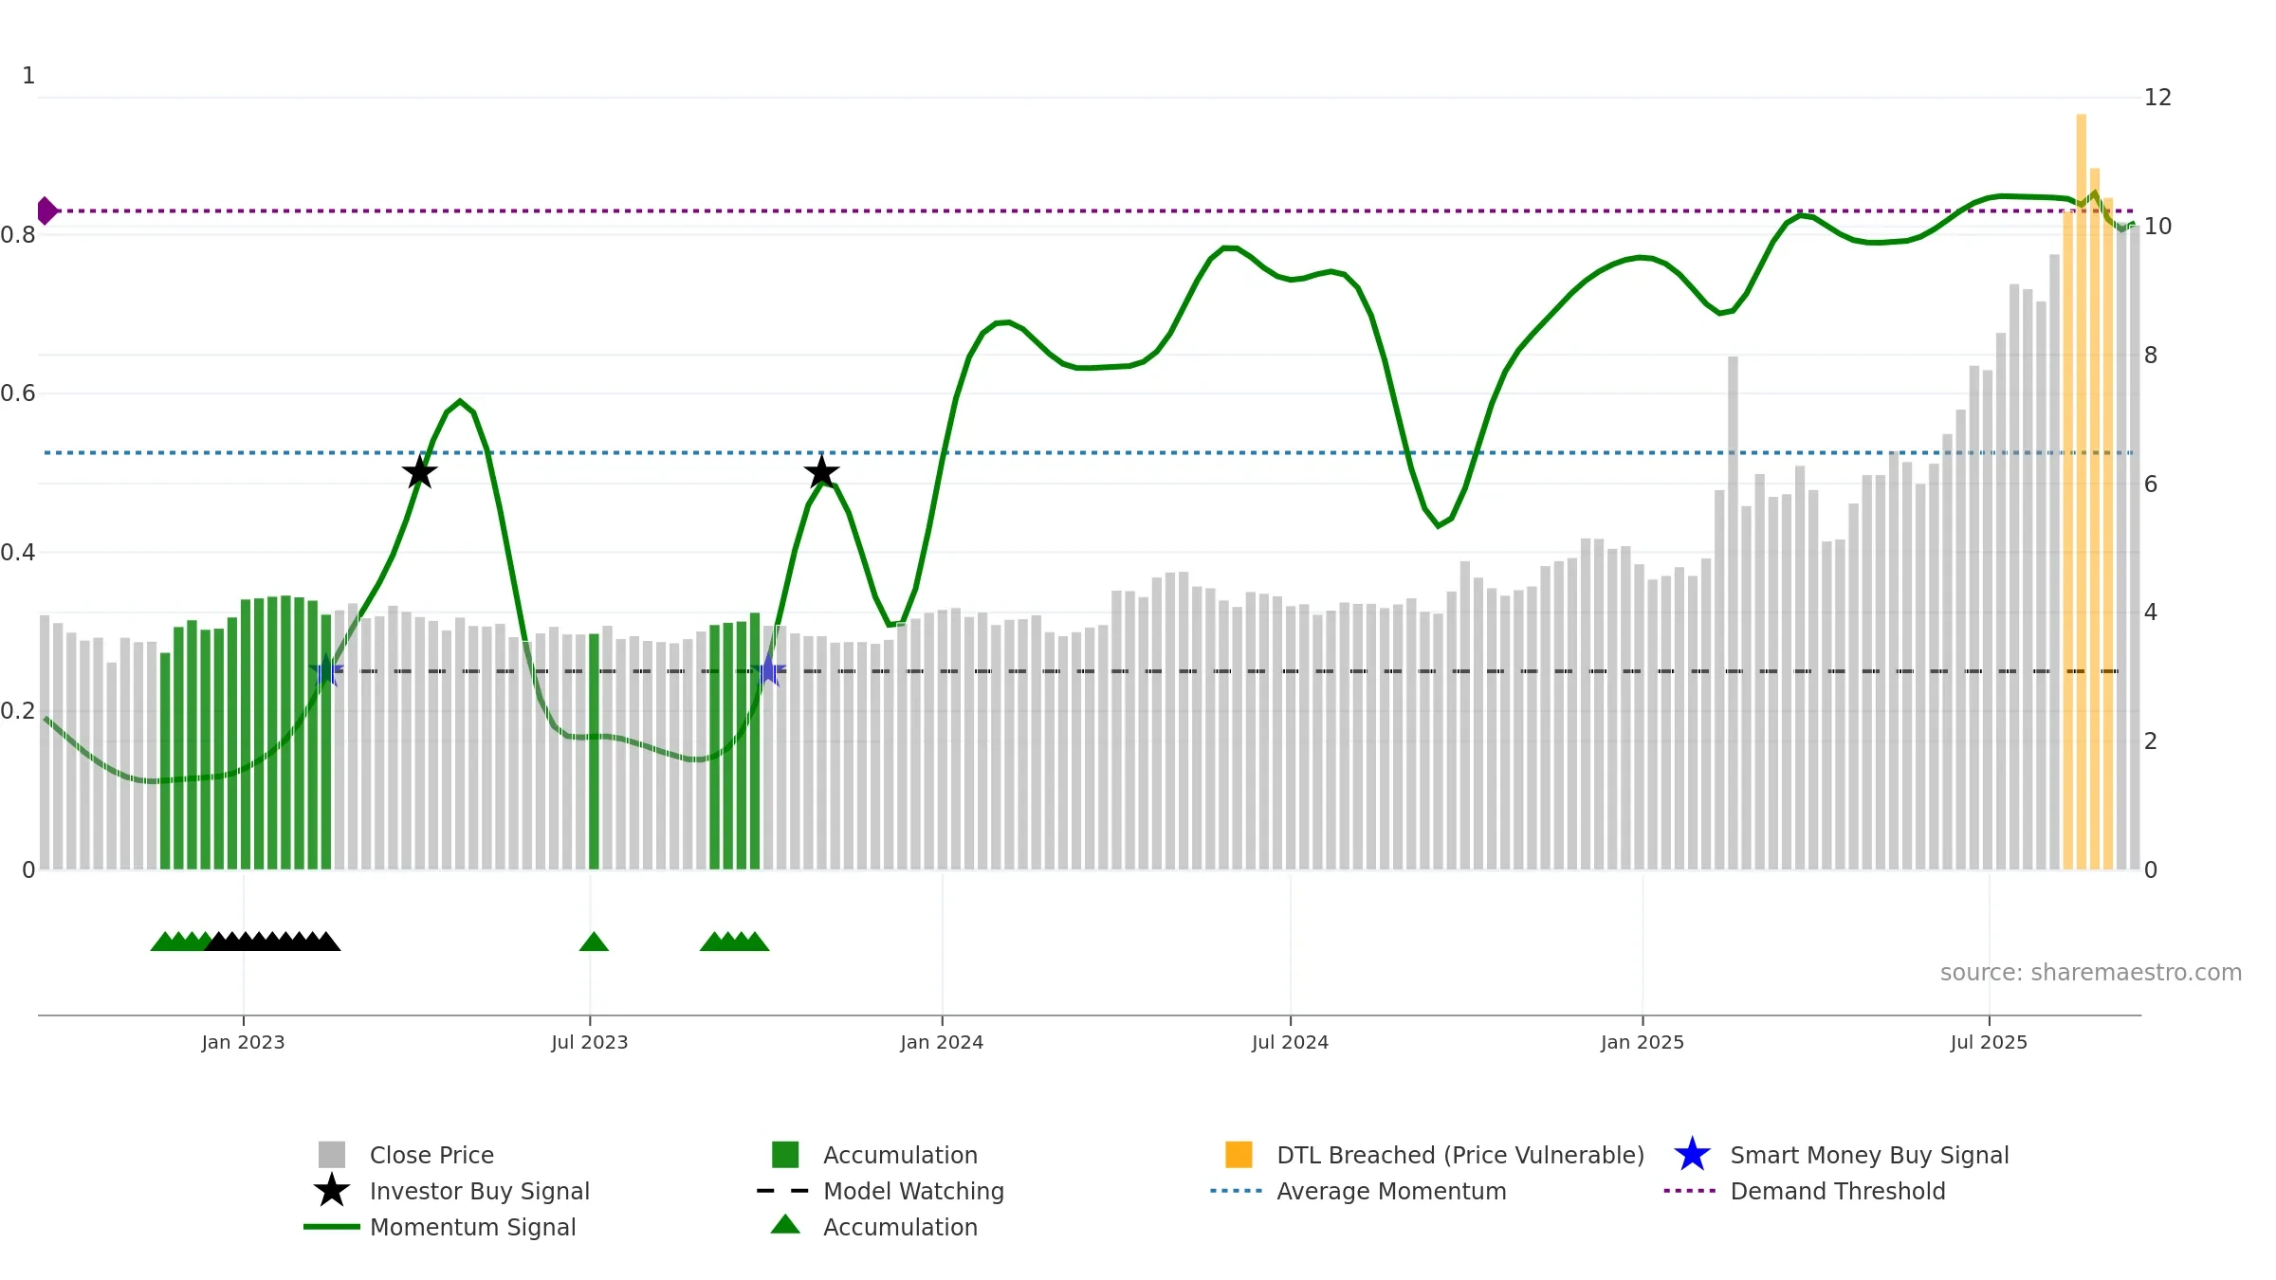Click the Average Momentum dotted line legend icon
The image size is (2276, 1280).
coord(1237,1191)
